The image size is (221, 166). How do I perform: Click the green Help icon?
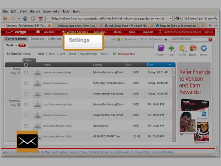pos(119,39)
